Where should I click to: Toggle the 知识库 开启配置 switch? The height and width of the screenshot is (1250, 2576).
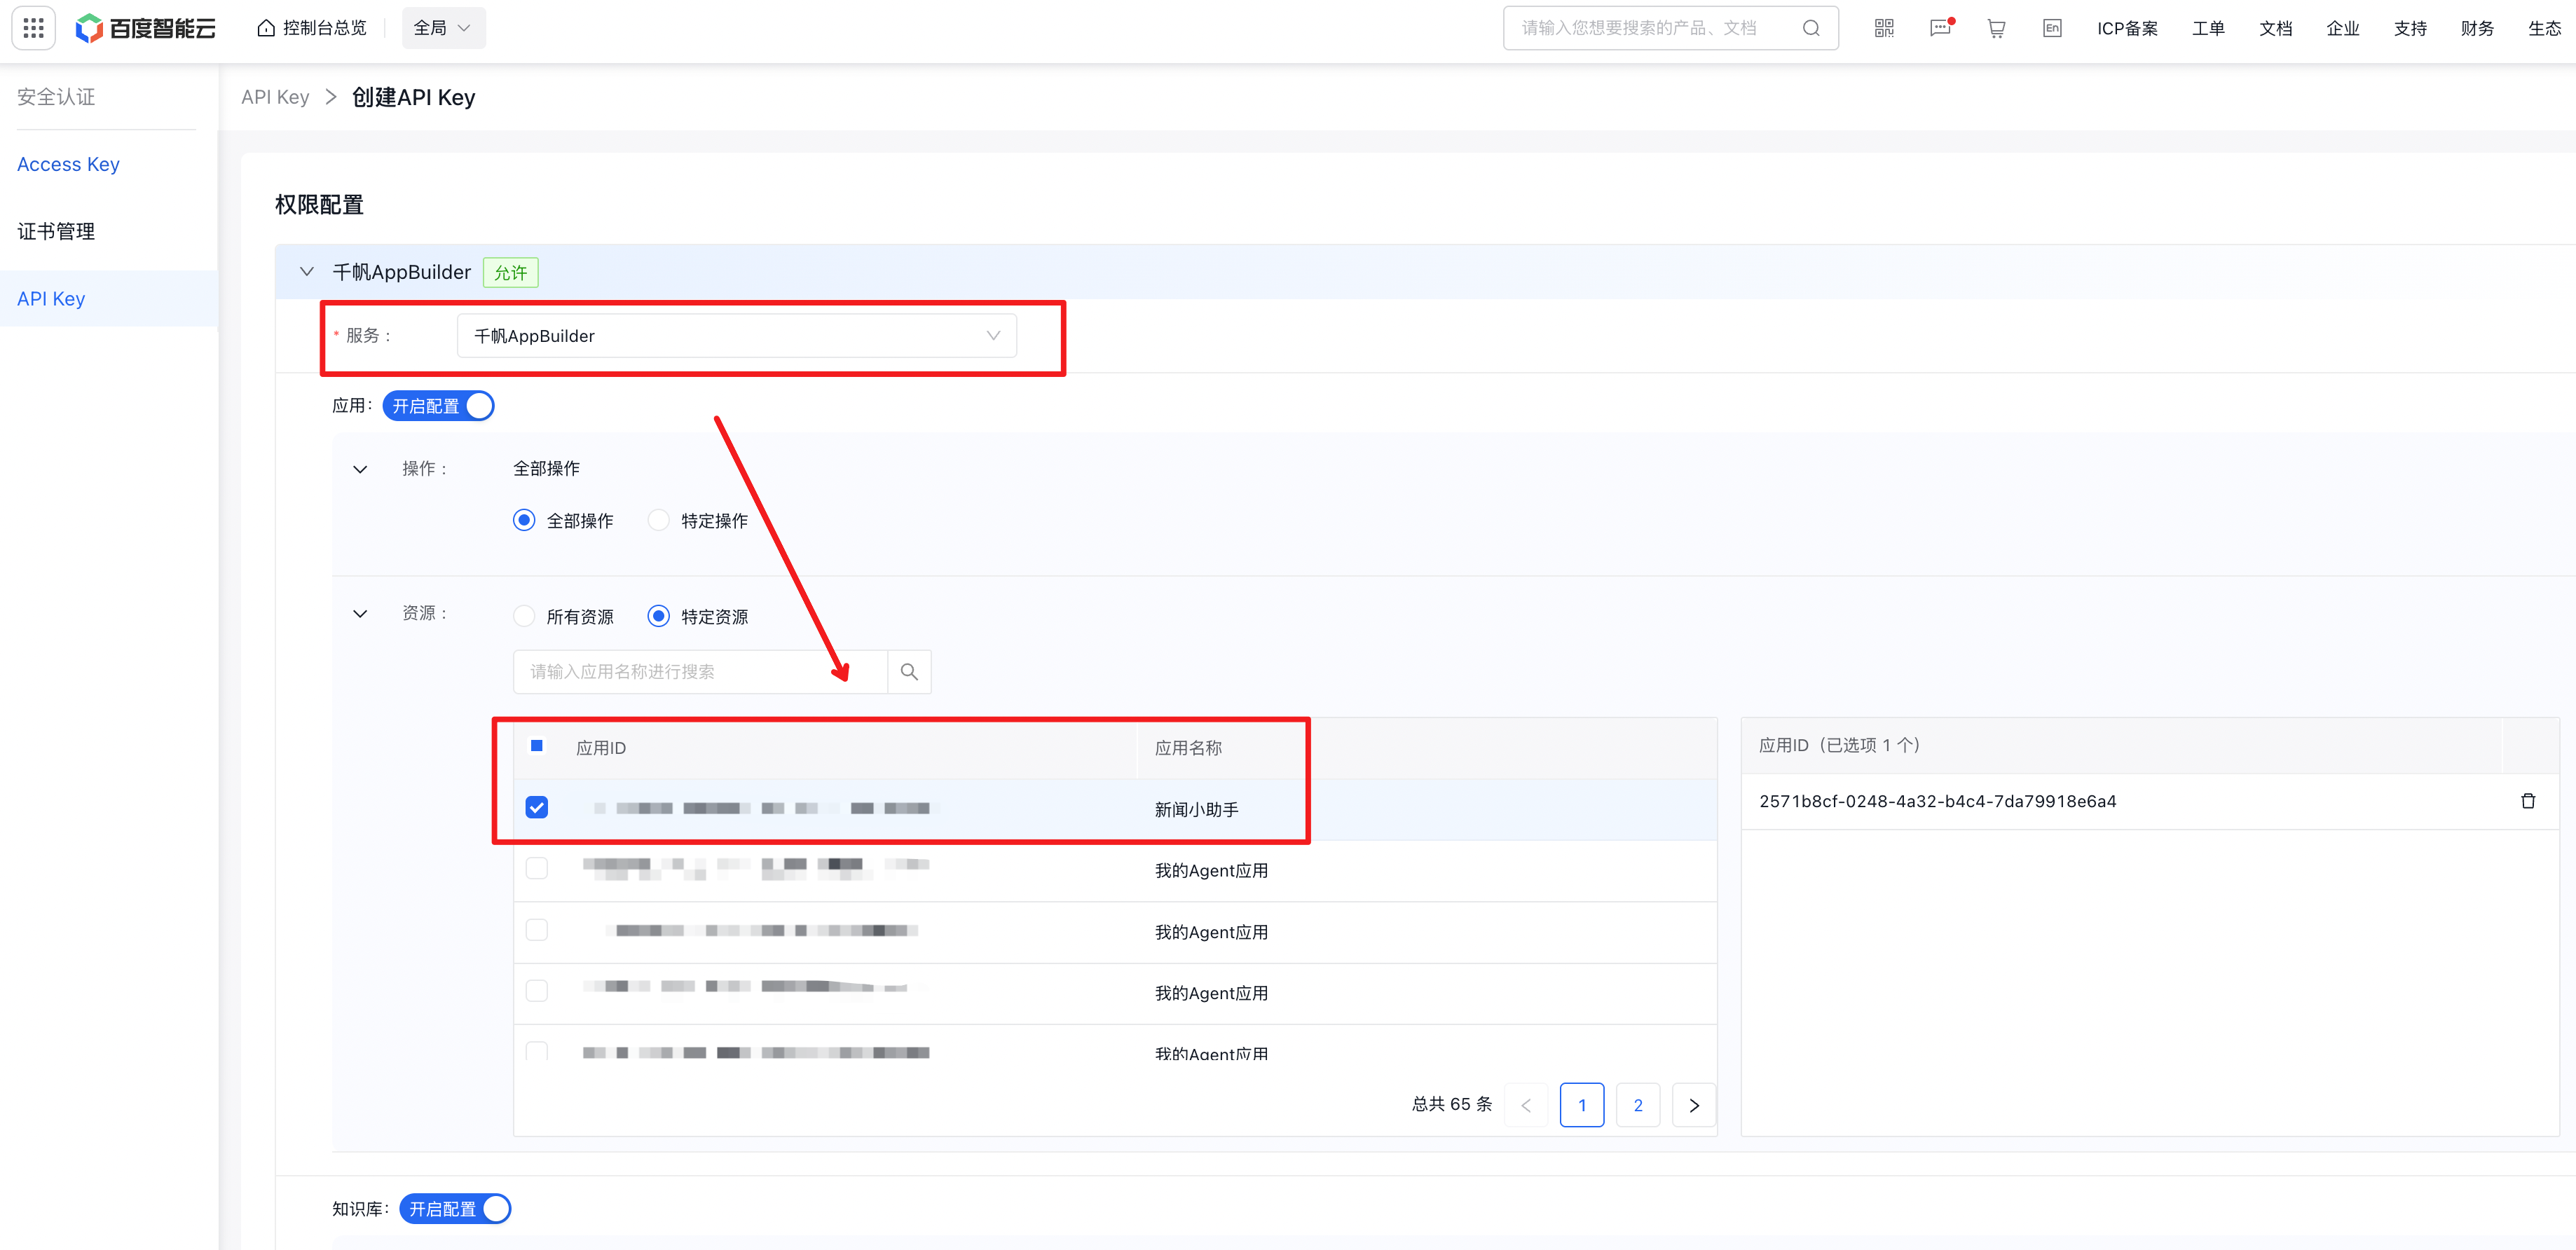coord(455,1209)
